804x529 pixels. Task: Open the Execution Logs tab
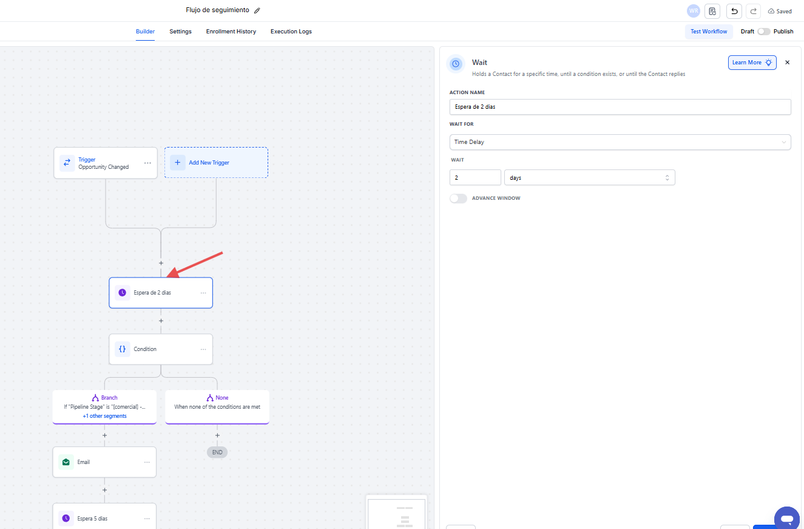pyautogui.click(x=291, y=32)
